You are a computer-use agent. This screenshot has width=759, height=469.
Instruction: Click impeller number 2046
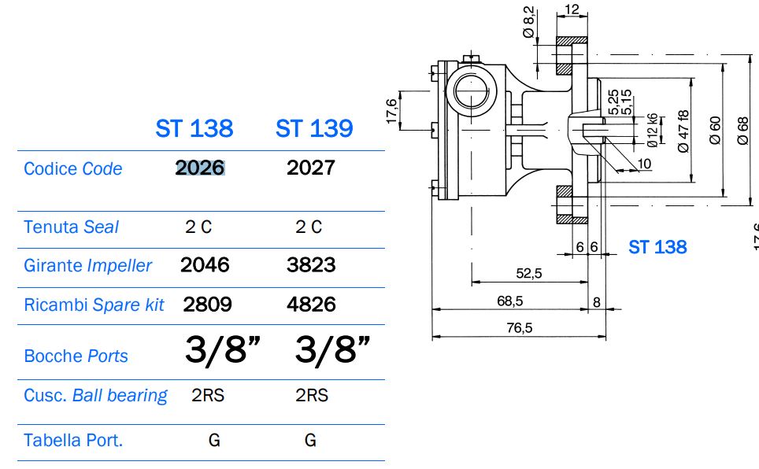205,265
